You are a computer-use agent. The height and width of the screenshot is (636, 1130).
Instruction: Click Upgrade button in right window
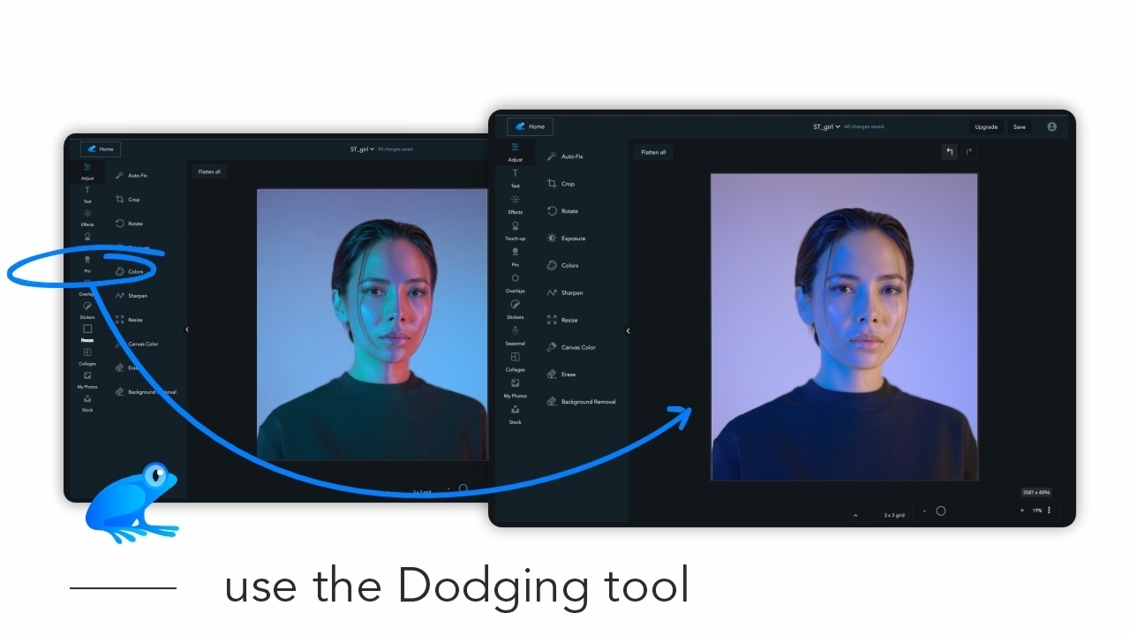[x=986, y=126]
